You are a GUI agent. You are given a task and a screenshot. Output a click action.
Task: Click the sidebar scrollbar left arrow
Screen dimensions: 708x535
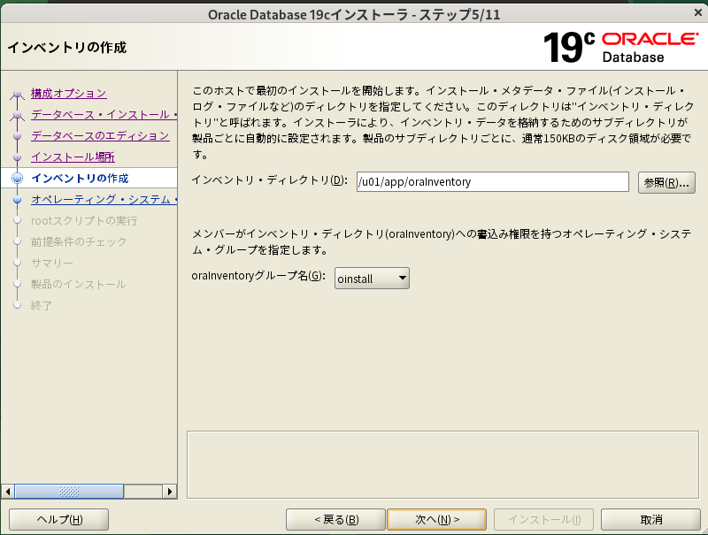(x=8, y=492)
